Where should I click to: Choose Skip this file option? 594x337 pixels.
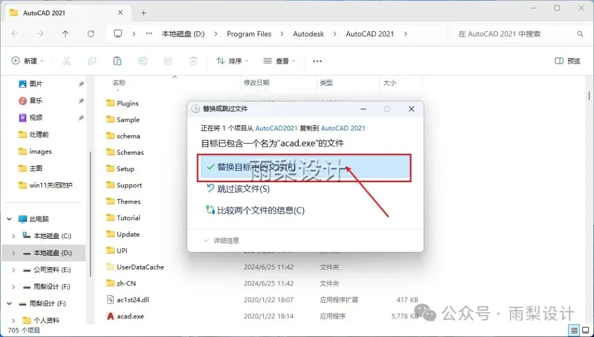point(238,188)
